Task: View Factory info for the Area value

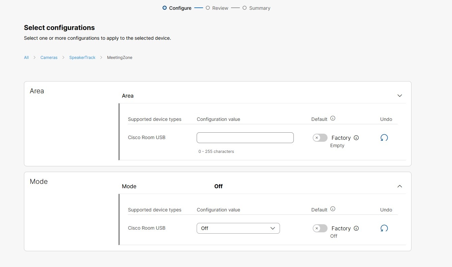Action: pyautogui.click(x=356, y=137)
